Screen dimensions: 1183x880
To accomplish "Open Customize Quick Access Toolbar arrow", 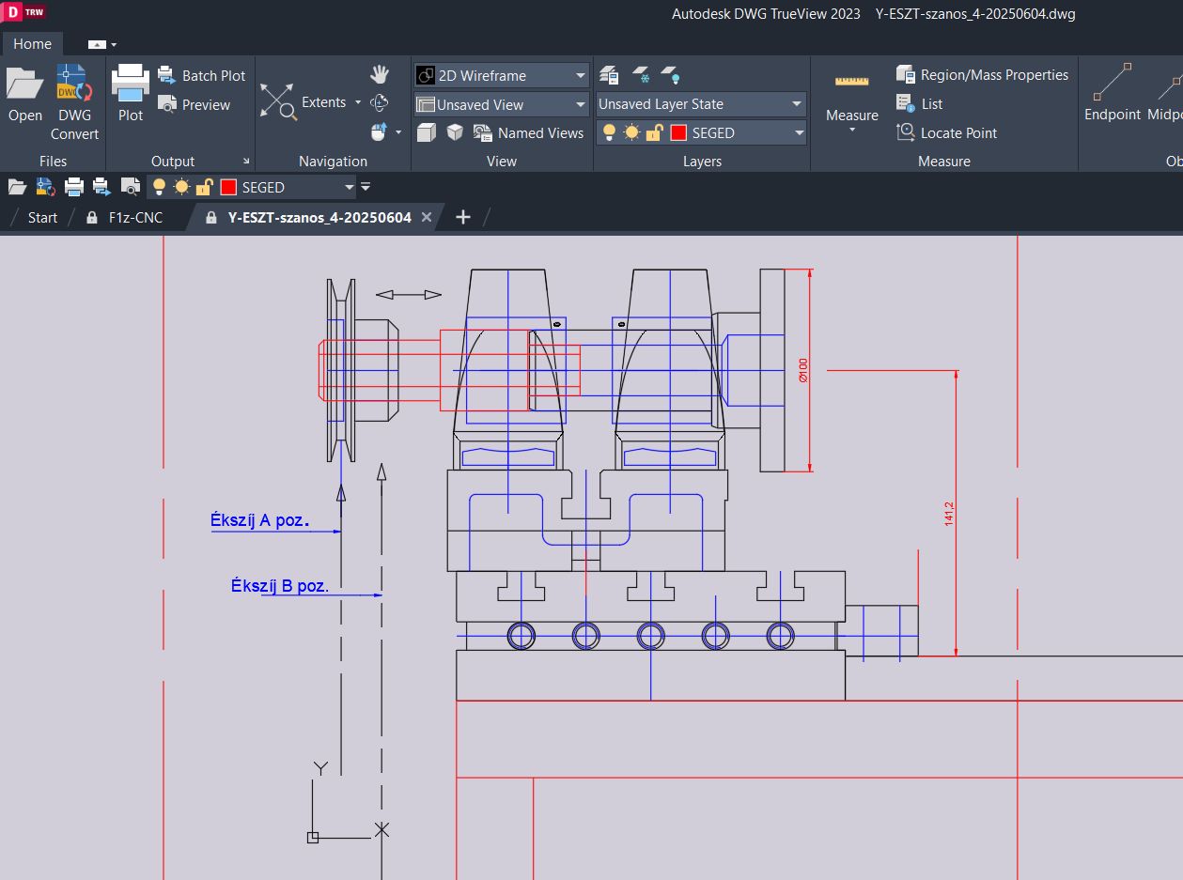I will 366,187.
